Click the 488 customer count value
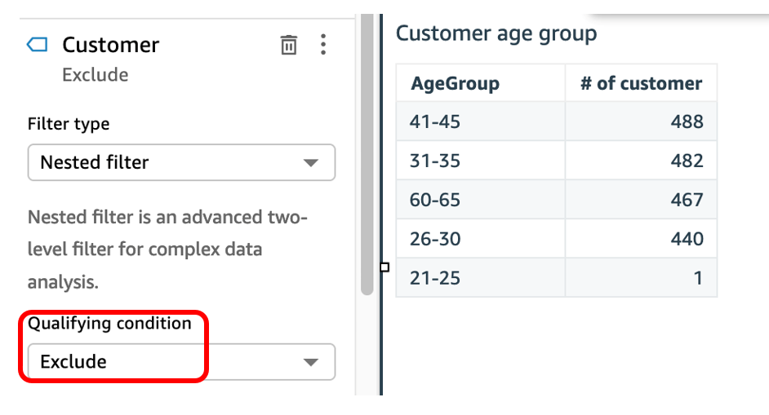Viewport: 769px width, 415px height. [687, 121]
